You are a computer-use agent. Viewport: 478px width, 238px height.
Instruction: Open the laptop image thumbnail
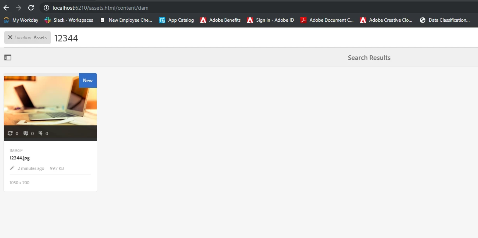click(50, 101)
